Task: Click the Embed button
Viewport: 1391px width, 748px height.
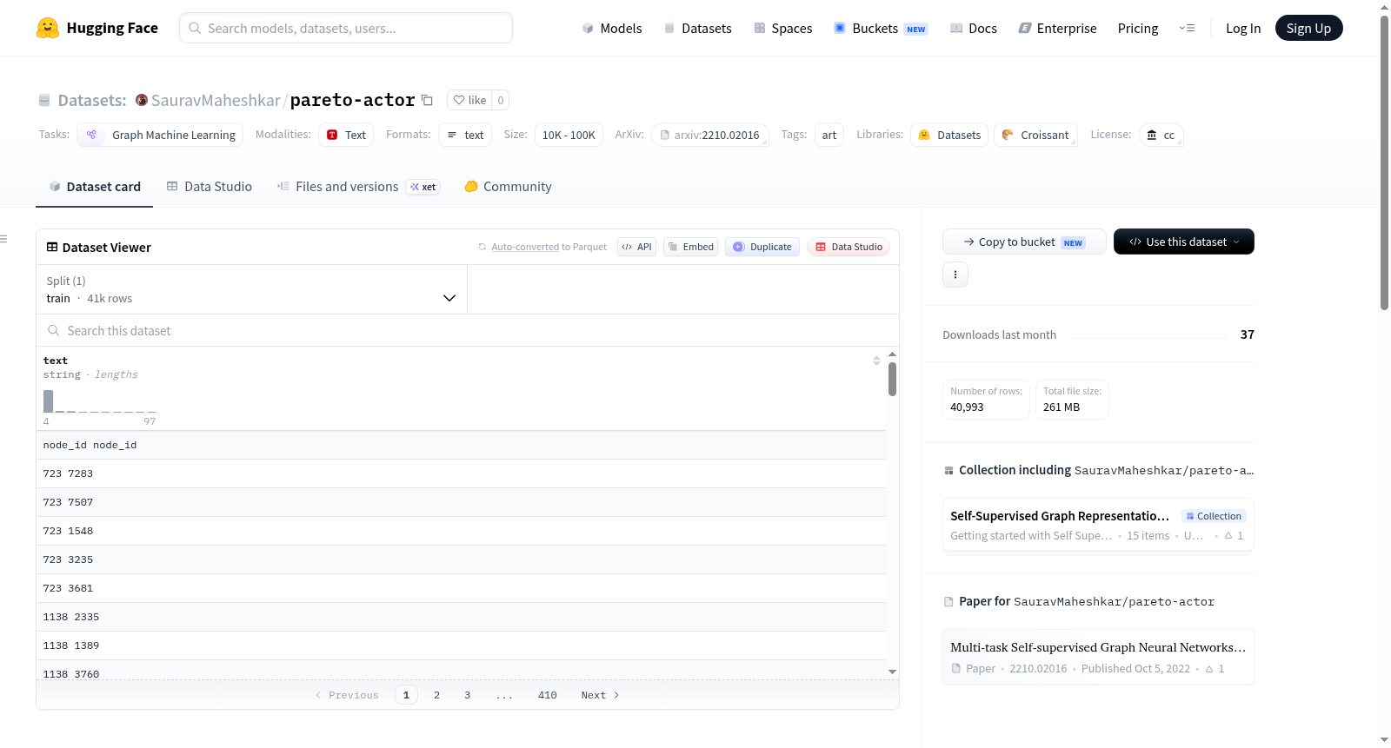Action: (691, 247)
